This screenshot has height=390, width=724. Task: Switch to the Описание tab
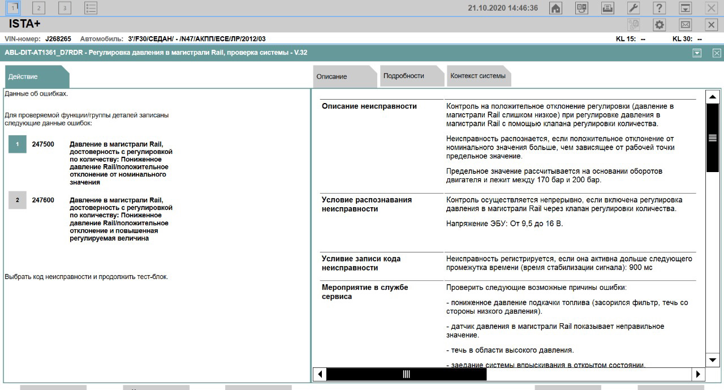click(x=344, y=76)
